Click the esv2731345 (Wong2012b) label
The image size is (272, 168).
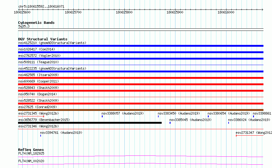pos(39,113)
